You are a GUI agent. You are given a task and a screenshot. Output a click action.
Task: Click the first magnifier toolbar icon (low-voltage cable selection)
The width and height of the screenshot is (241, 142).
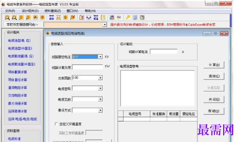click(x=7, y=18)
